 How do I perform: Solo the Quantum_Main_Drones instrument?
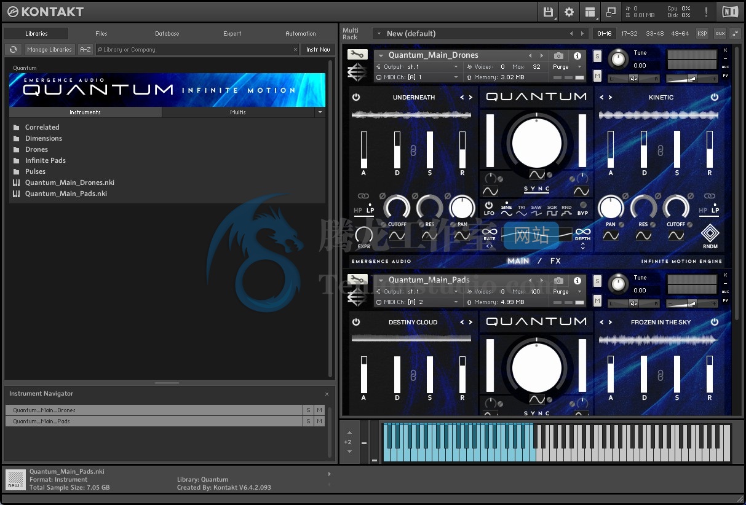[x=597, y=56]
